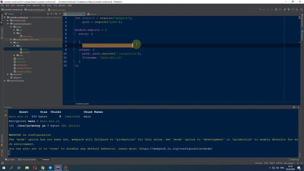Open the Edit menu
Image resolution: width=304 pixels, height=171 pixels.
pyautogui.click(x=8, y=6)
